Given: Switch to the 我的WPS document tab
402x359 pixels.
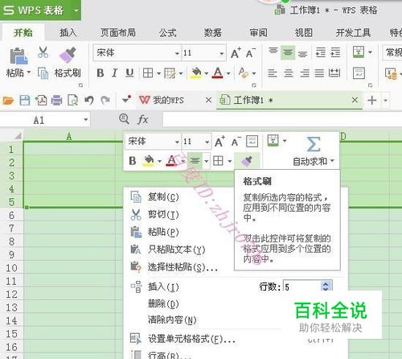Looking at the screenshot, I should [x=168, y=101].
